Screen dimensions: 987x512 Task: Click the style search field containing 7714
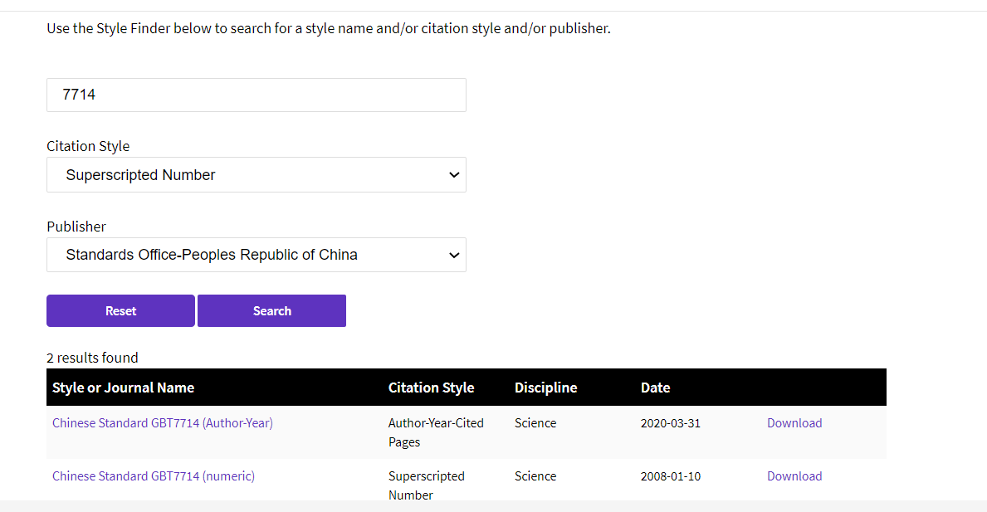point(256,95)
